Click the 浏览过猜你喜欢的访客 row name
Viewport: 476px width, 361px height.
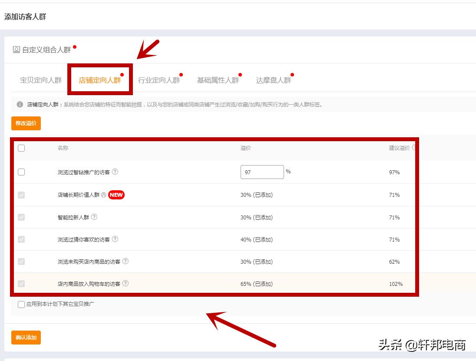click(84, 239)
